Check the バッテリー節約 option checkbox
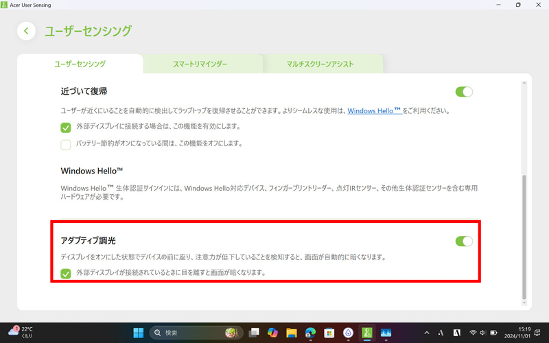 (66, 144)
